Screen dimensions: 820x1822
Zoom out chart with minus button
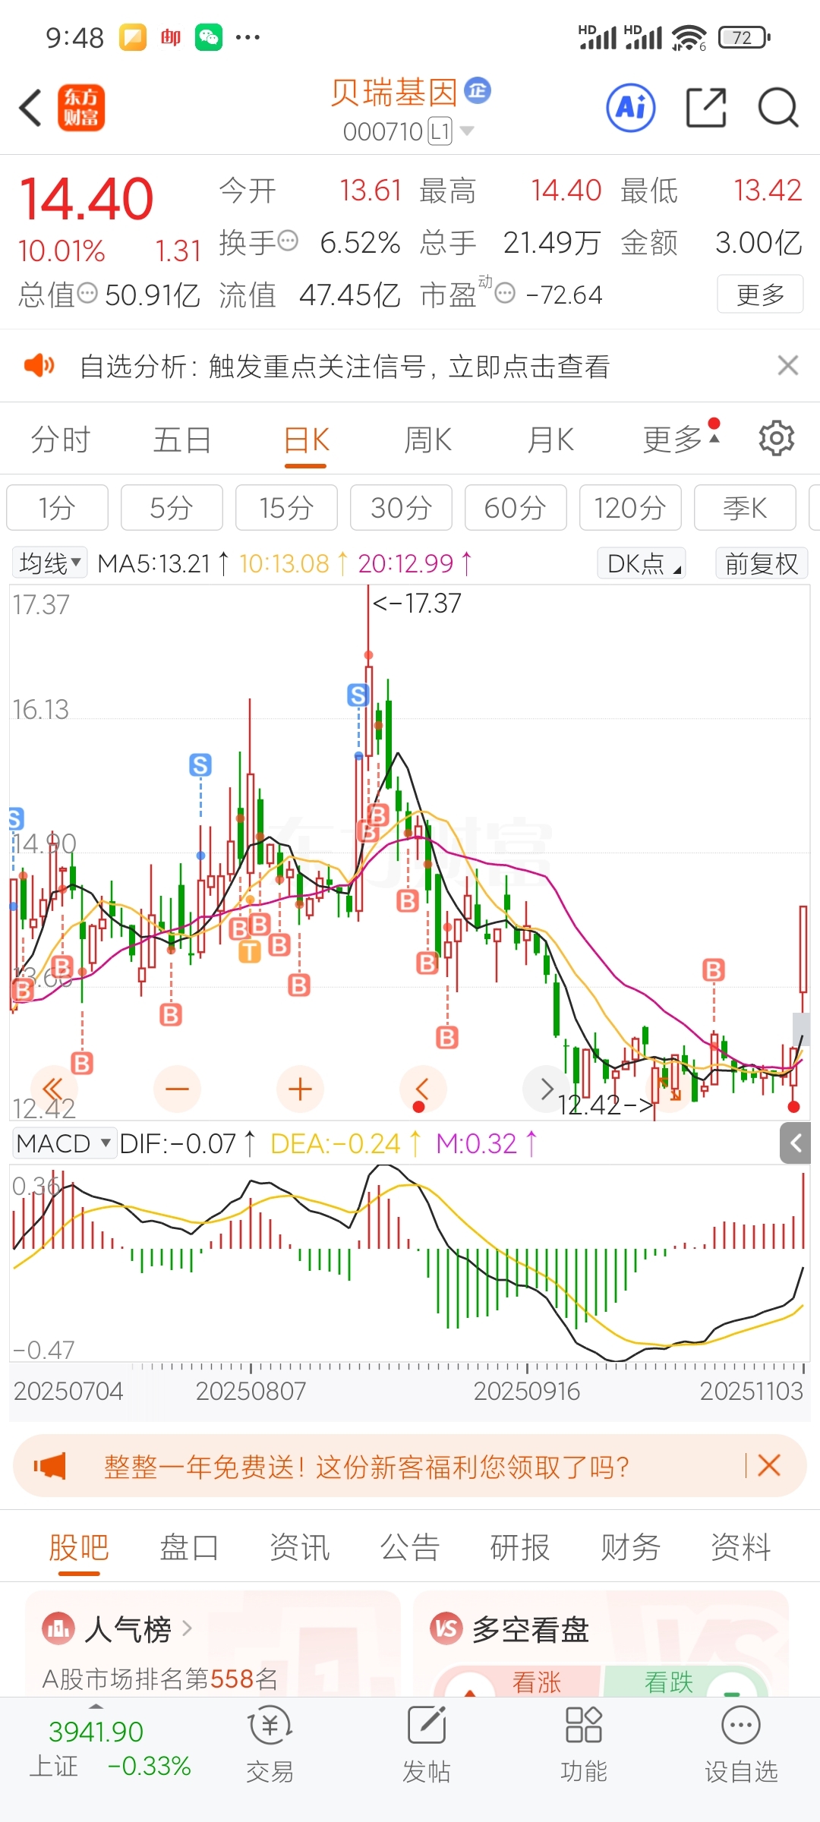[x=177, y=1089]
